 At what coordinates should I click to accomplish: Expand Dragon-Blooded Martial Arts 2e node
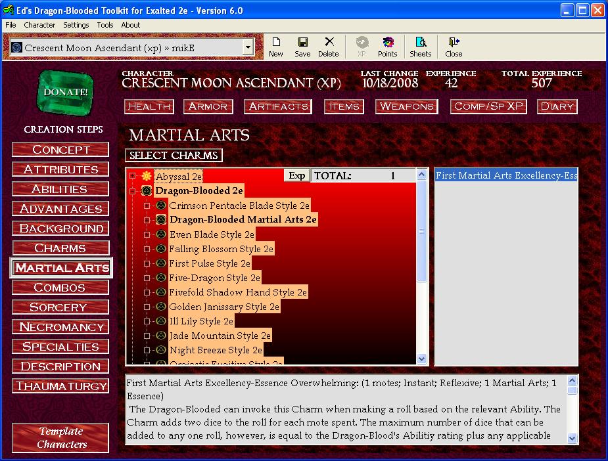tap(147, 220)
